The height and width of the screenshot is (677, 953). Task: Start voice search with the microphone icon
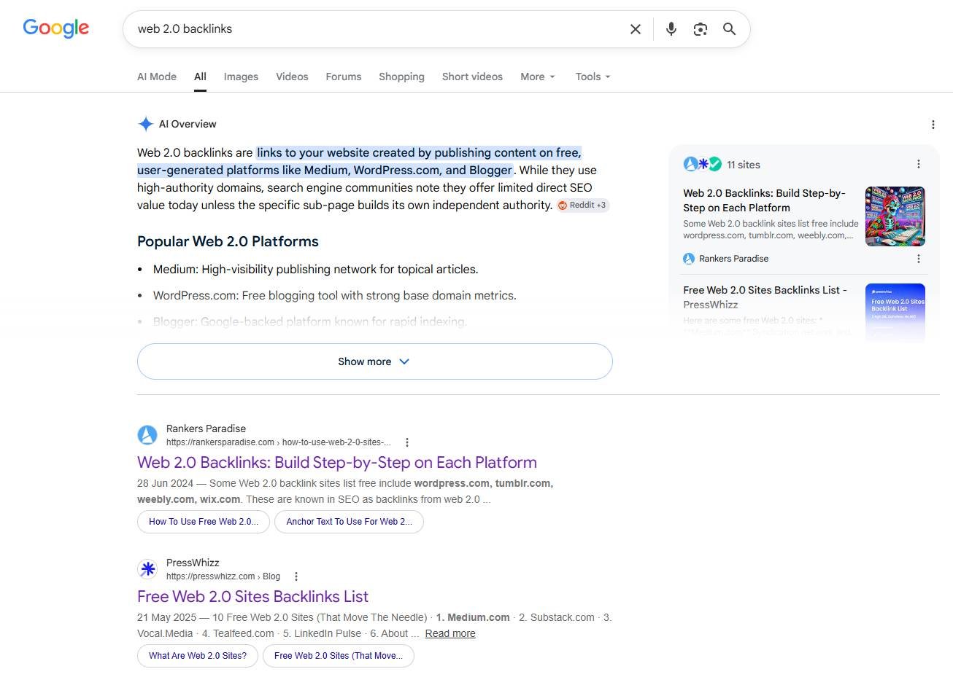click(x=671, y=29)
